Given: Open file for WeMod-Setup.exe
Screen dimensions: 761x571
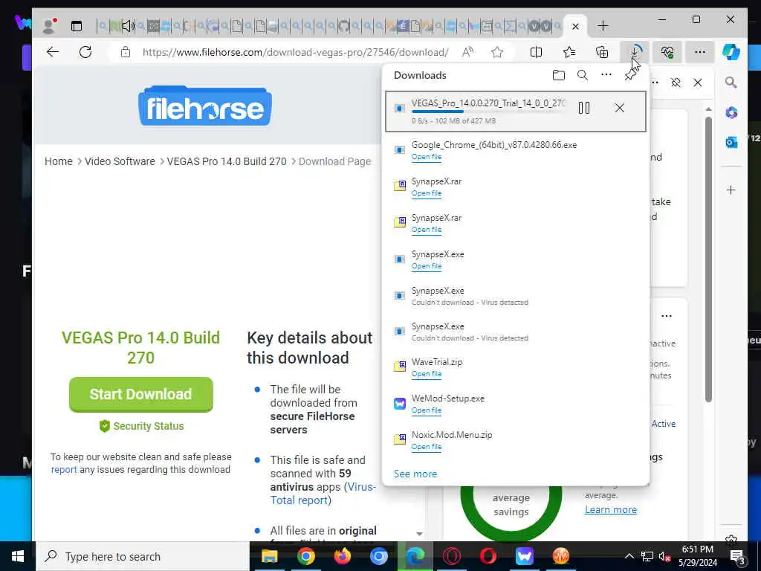Looking at the screenshot, I should tap(427, 410).
